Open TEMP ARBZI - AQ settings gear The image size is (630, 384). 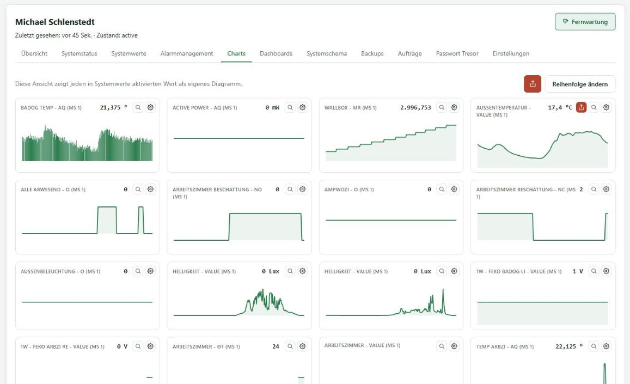[x=606, y=346]
